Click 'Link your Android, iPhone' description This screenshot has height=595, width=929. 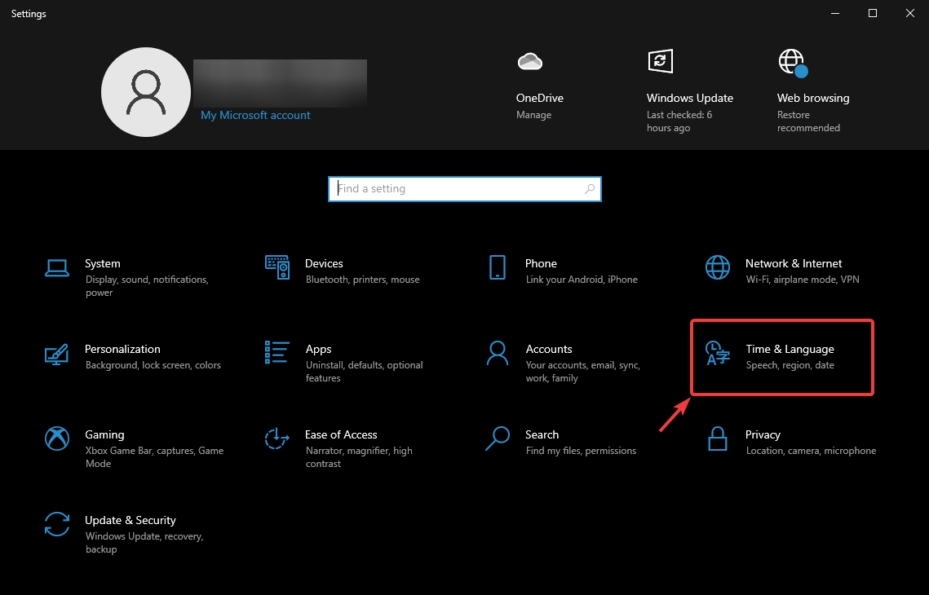pos(582,280)
